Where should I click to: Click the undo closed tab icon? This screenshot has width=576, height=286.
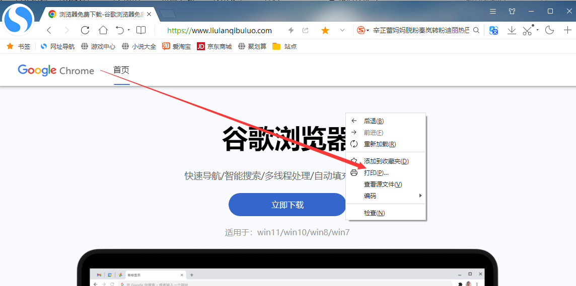tap(120, 30)
